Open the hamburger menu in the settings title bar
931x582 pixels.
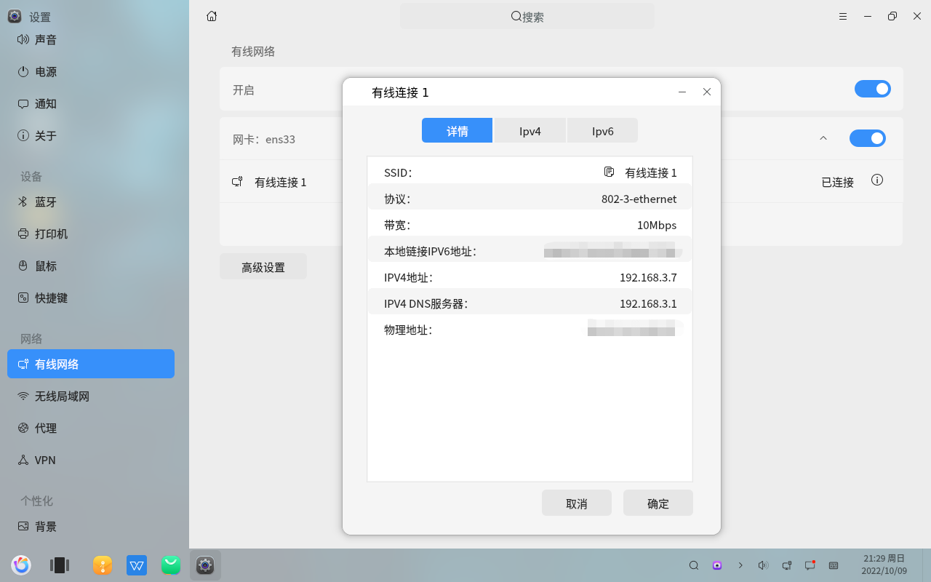pos(843,16)
